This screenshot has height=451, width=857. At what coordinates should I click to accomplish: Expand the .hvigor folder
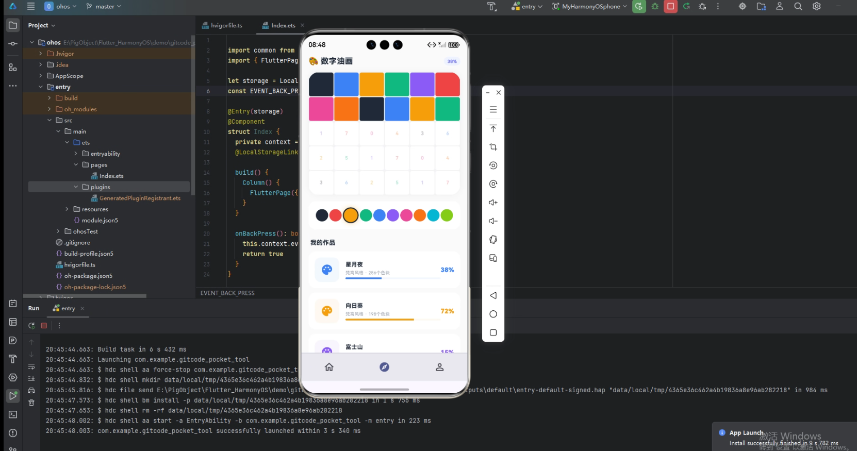point(41,54)
